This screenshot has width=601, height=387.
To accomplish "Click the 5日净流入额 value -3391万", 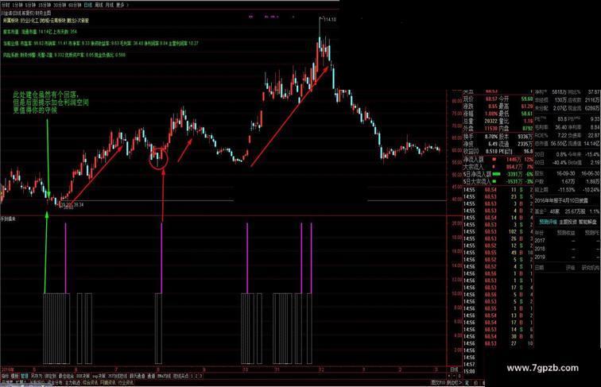I will click(514, 174).
